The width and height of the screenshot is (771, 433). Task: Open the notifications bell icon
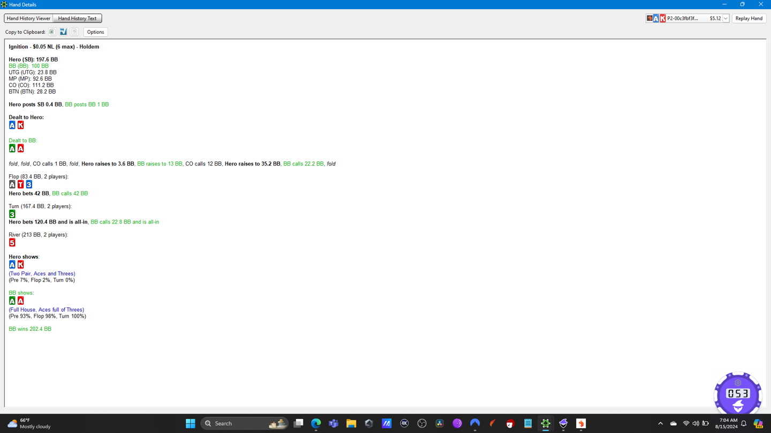(x=744, y=423)
